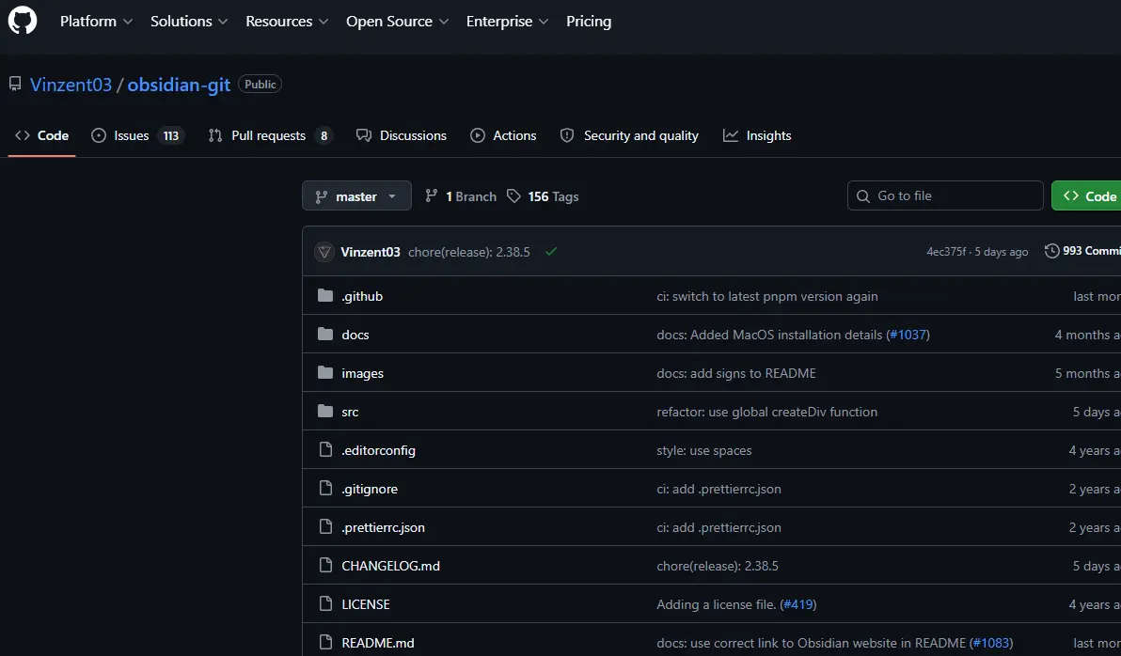
Task: Open the obsidian-git repository link
Action: pyautogui.click(x=179, y=85)
